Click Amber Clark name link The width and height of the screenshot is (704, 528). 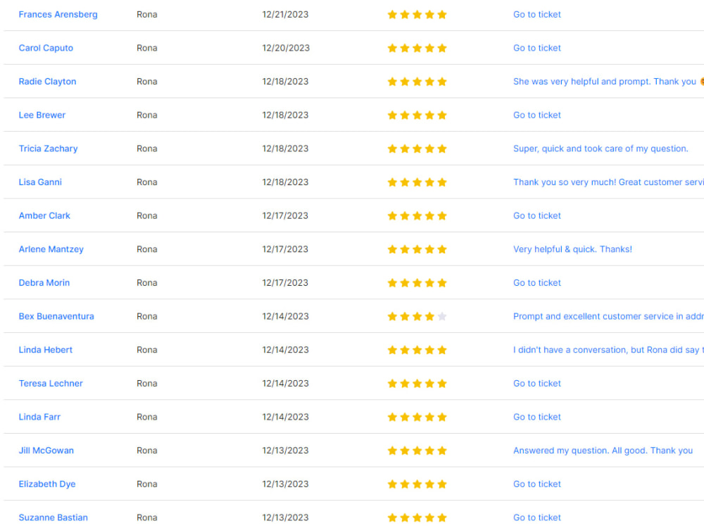click(x=44, y=215)
